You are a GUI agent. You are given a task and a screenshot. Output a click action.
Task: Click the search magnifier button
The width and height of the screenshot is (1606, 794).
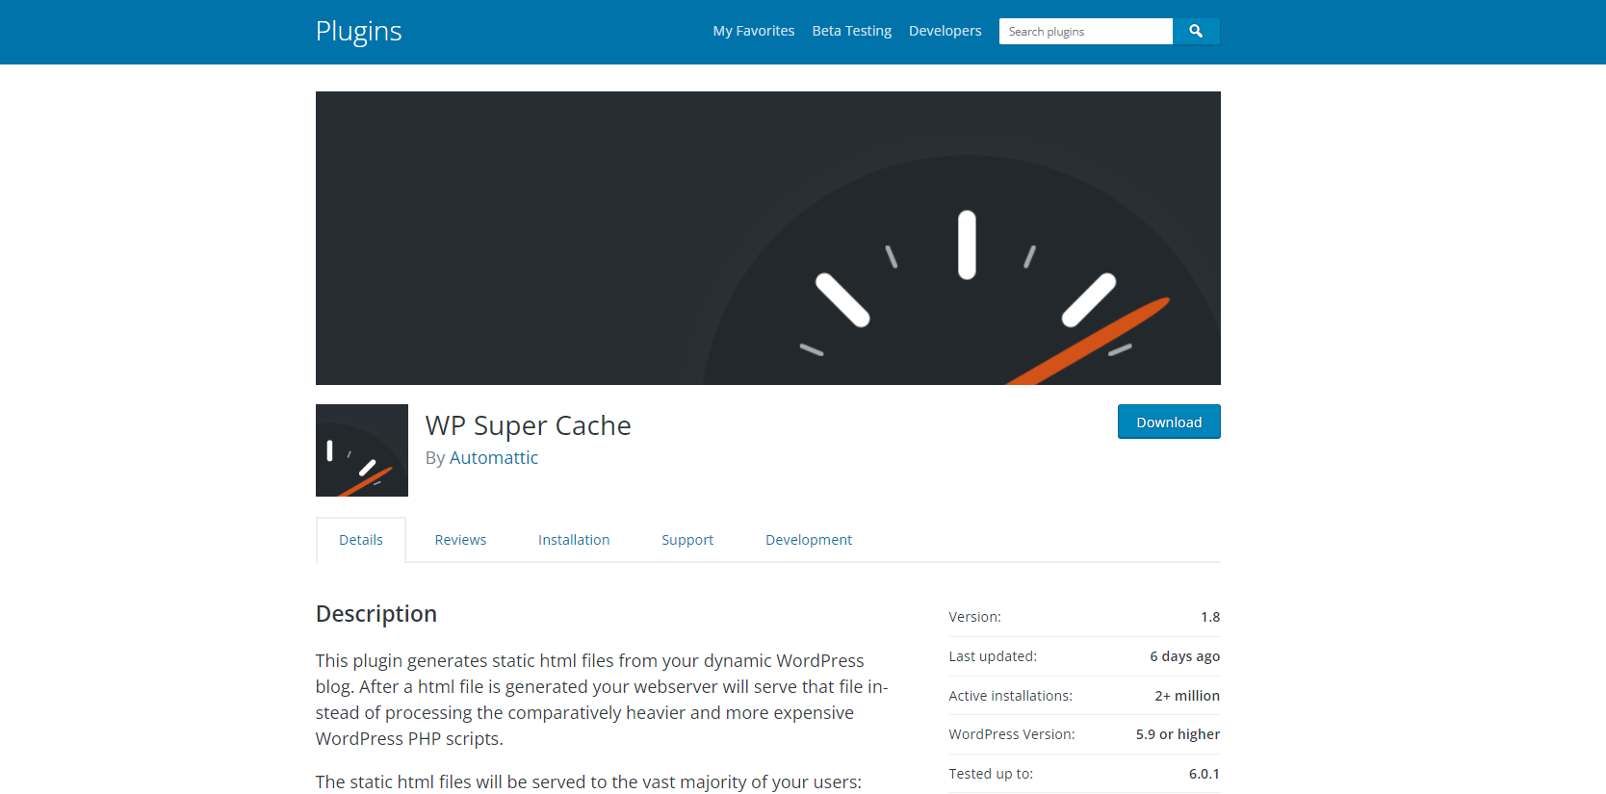(1196, 31)
